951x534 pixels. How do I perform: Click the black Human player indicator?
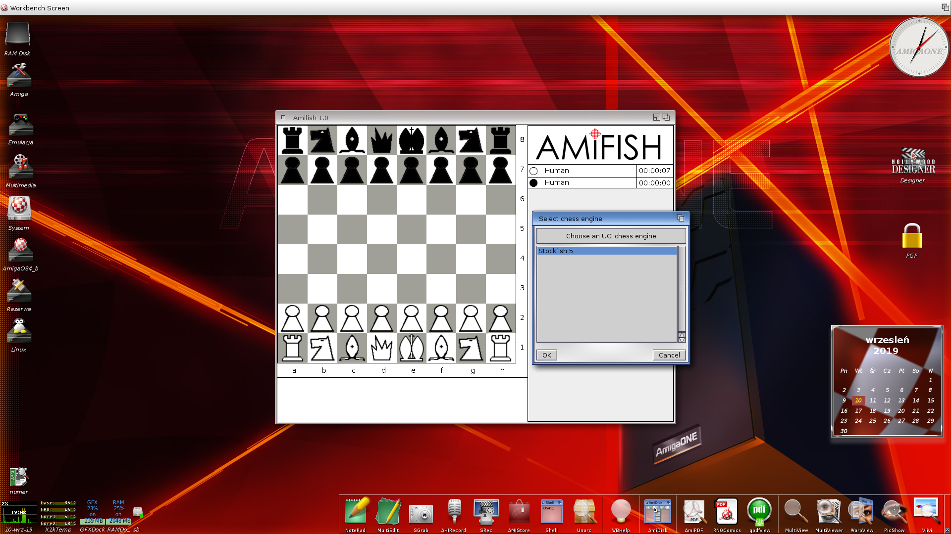pyautogui.click(x=533, y=183)
